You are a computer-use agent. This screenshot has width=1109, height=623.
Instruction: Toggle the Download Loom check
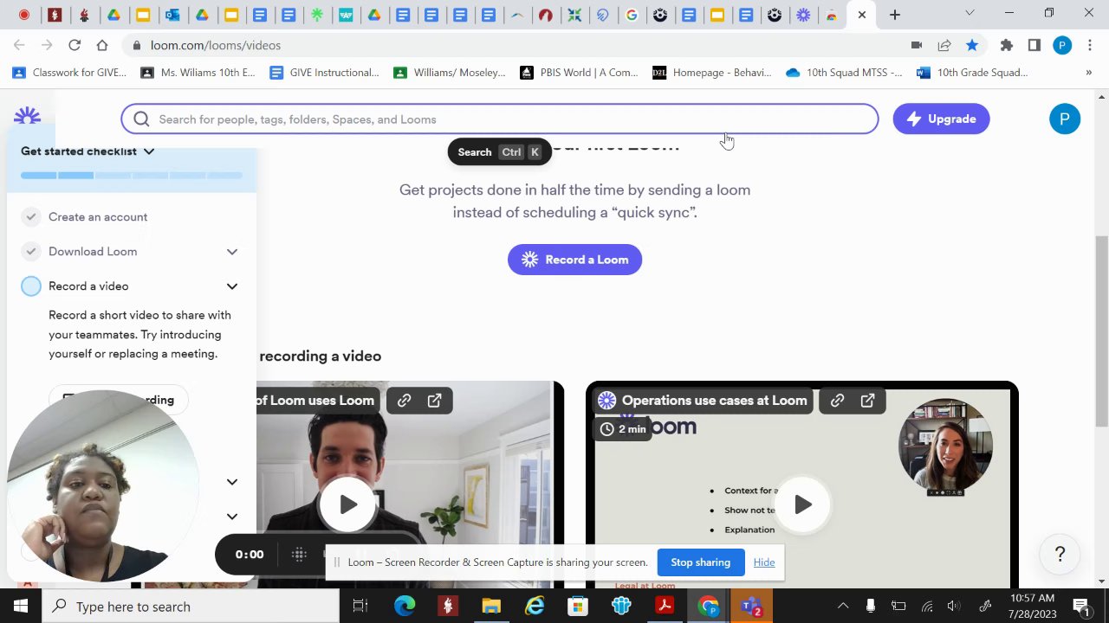[31, 251]
